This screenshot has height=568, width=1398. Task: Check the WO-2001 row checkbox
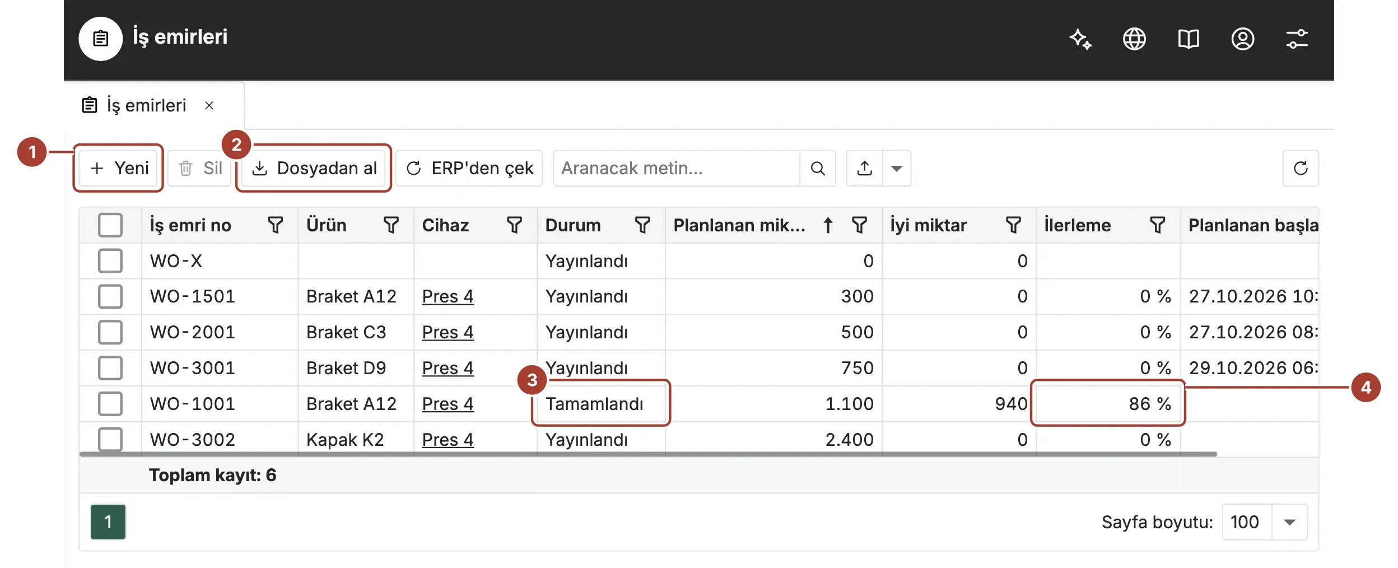[x=110, y=332]
